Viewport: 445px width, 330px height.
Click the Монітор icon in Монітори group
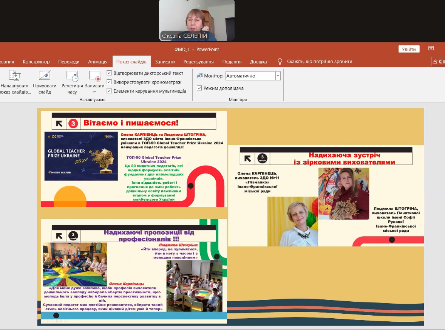coord(200,76)
